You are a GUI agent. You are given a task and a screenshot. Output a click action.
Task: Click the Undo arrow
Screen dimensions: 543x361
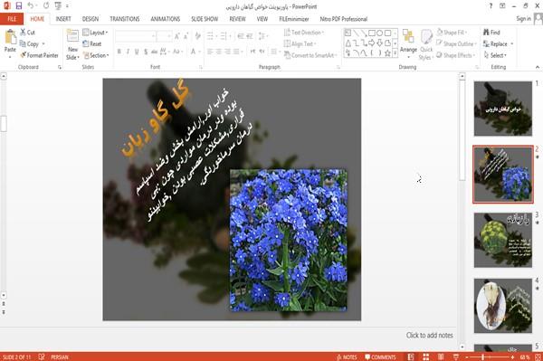pyautogui.click(x=31, y=5)
